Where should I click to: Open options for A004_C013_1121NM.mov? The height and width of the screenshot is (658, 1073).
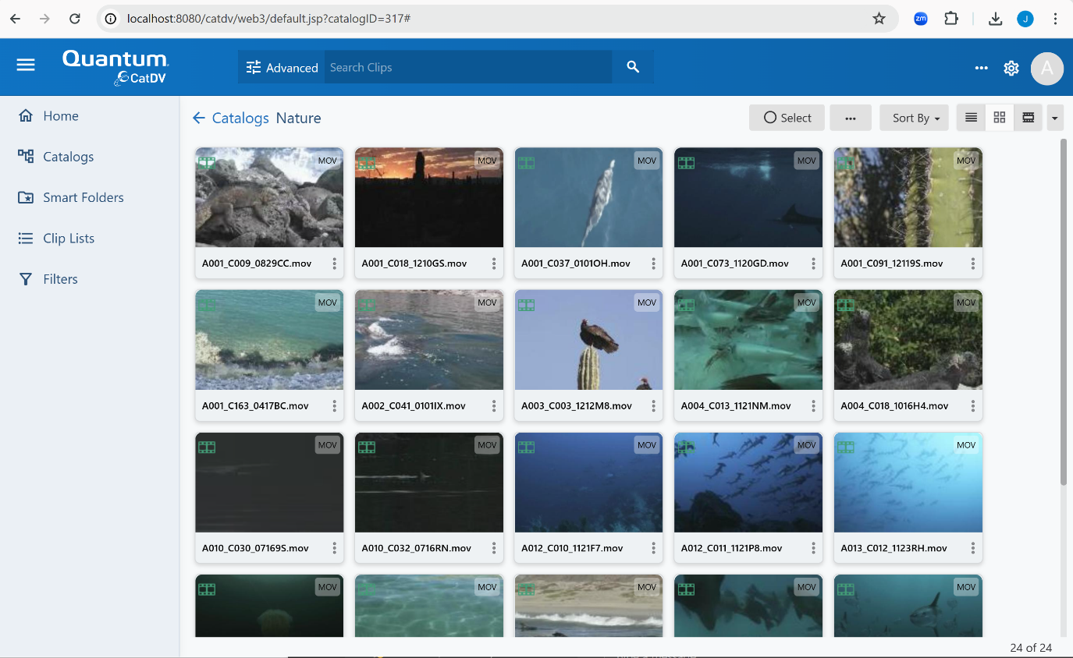(814, 406)
